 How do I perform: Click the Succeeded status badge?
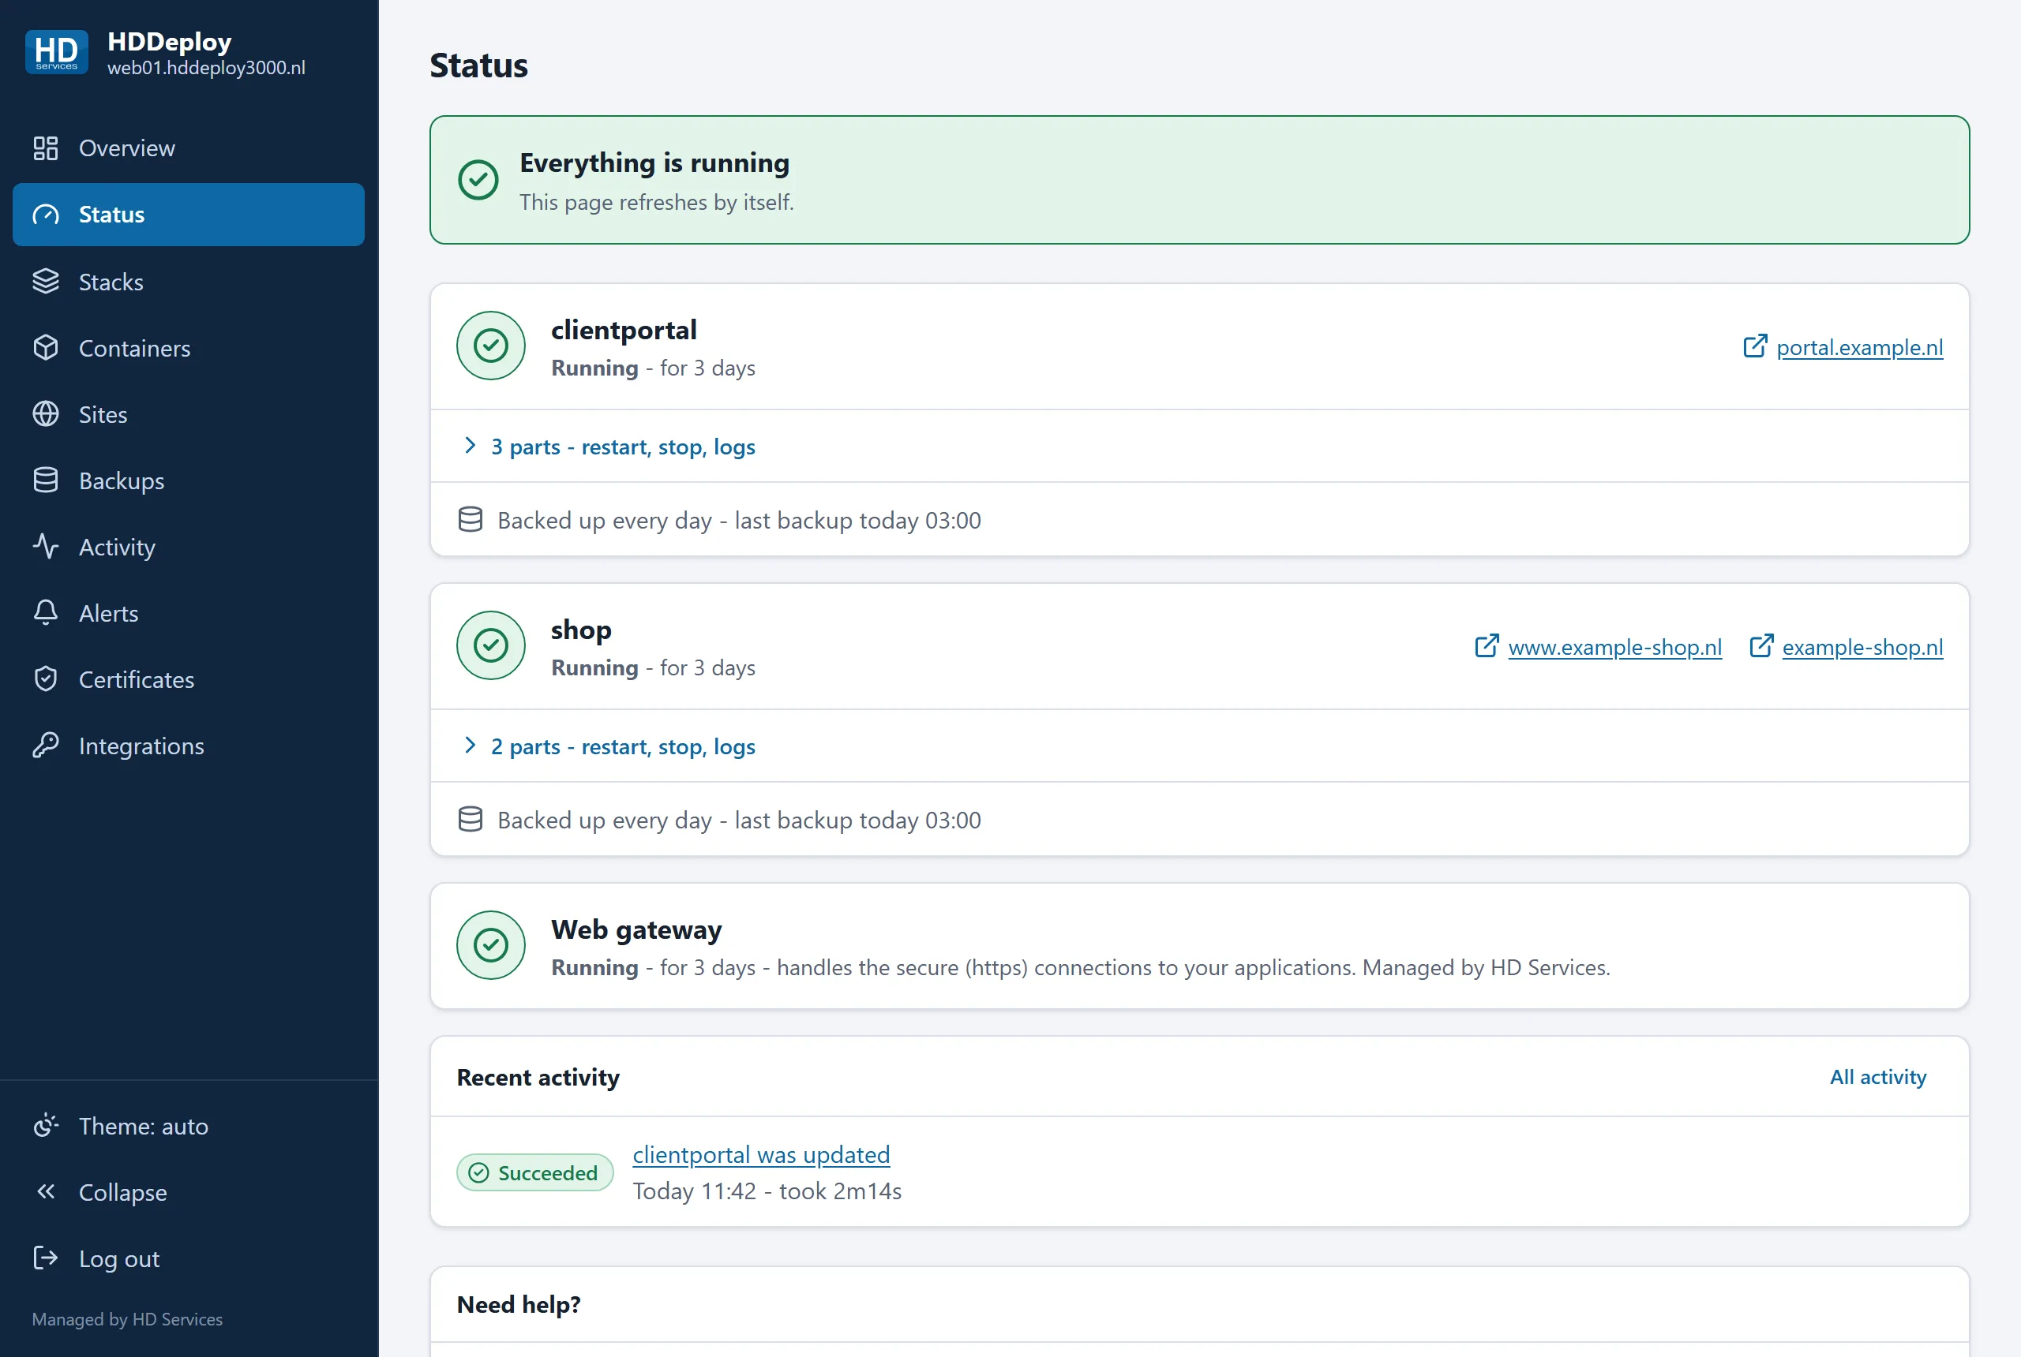coord(534,1172)
